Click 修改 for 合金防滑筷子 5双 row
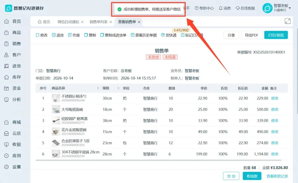 pos(275,143)
